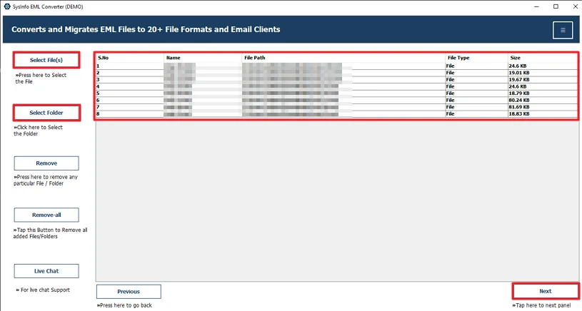Image resolution: width=582 pixels, height=311 pixels.
Task: Select row with S.No 8
Action: (336, 114)
